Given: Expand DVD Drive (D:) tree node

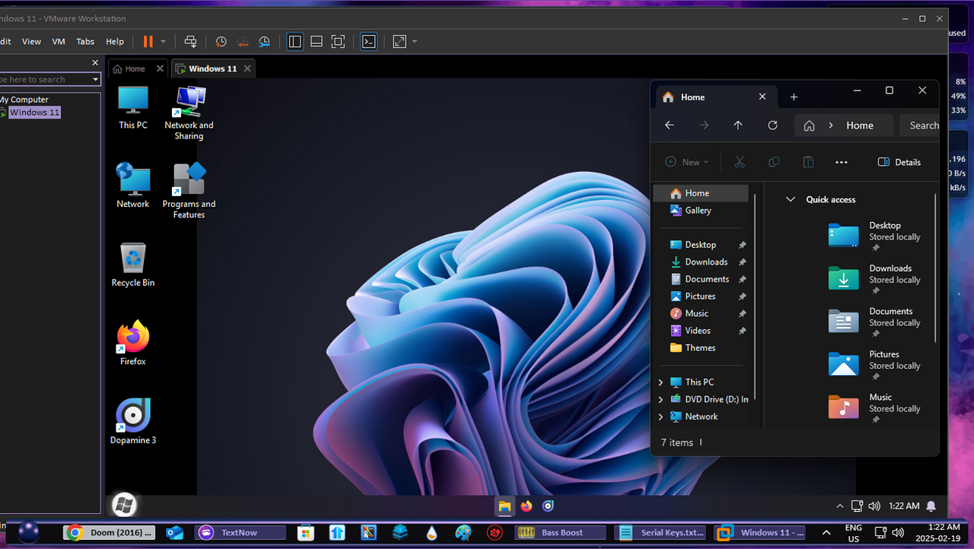Looking at the screenshot, I should point(660,399).
